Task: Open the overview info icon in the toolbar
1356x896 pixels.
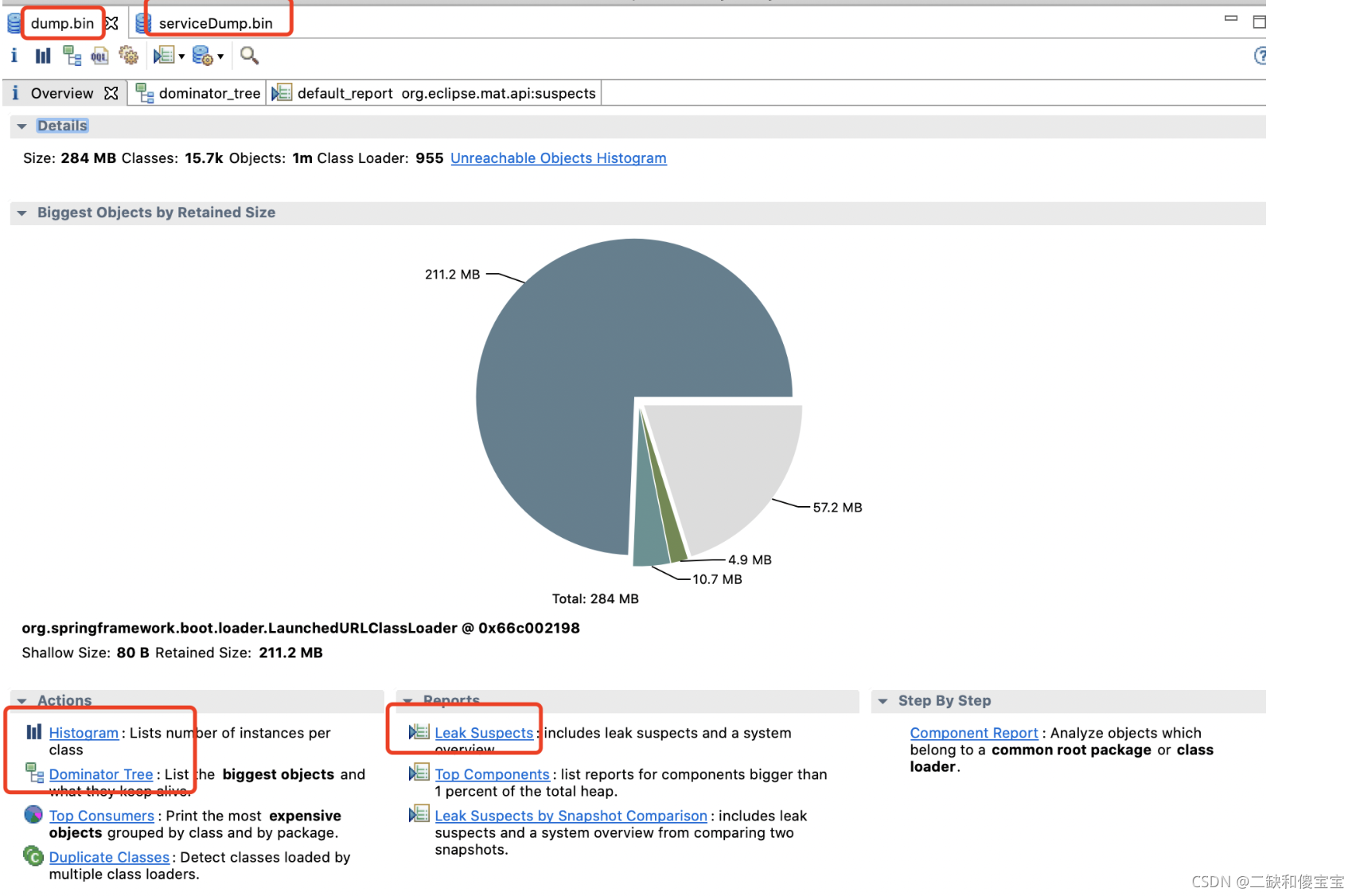Action: point(14,55)
